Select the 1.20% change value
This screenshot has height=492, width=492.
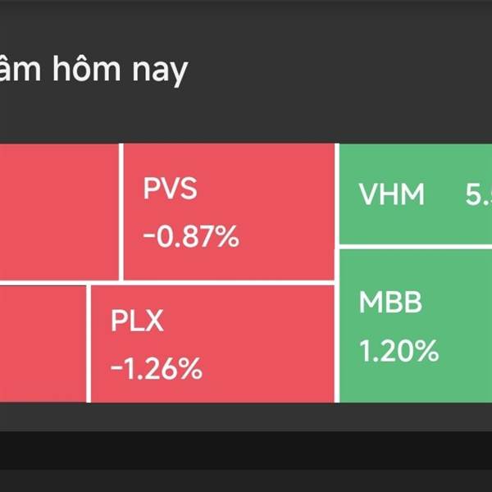[x=399, y=351]
